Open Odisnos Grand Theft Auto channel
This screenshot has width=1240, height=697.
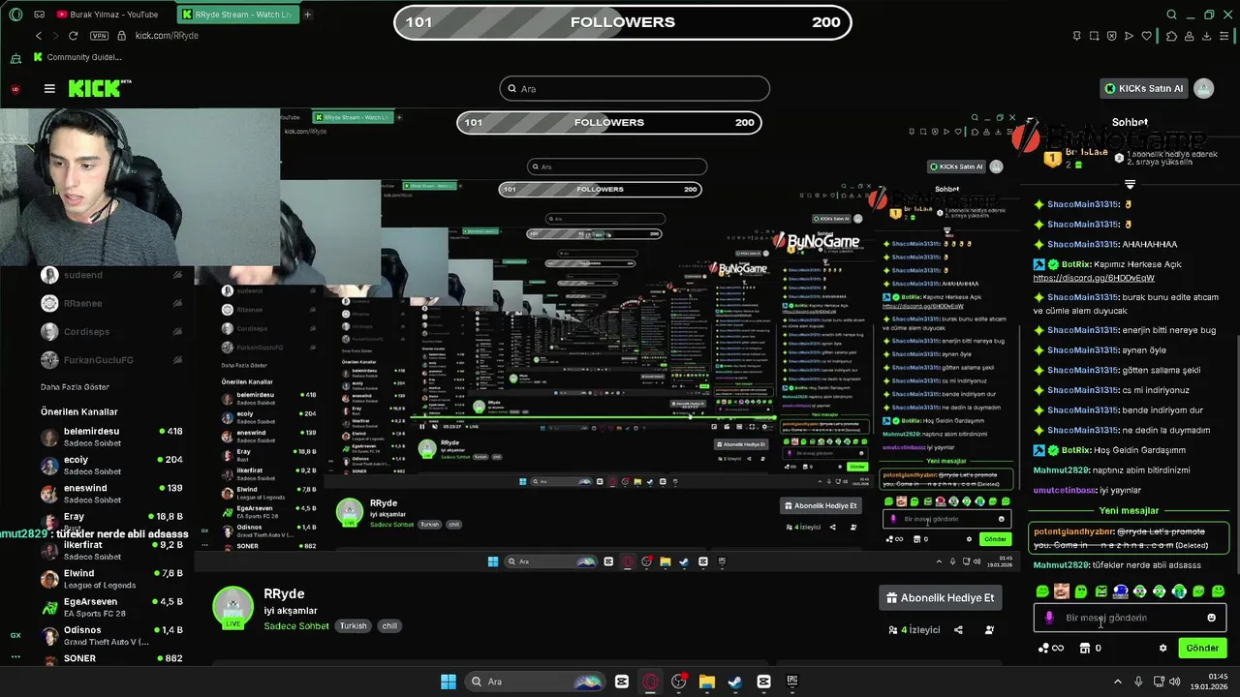click(113, 635)
